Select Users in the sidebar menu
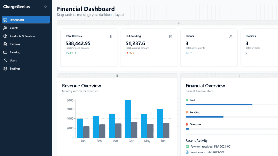Viewport: 278px width, 156px height. (13, 60)
